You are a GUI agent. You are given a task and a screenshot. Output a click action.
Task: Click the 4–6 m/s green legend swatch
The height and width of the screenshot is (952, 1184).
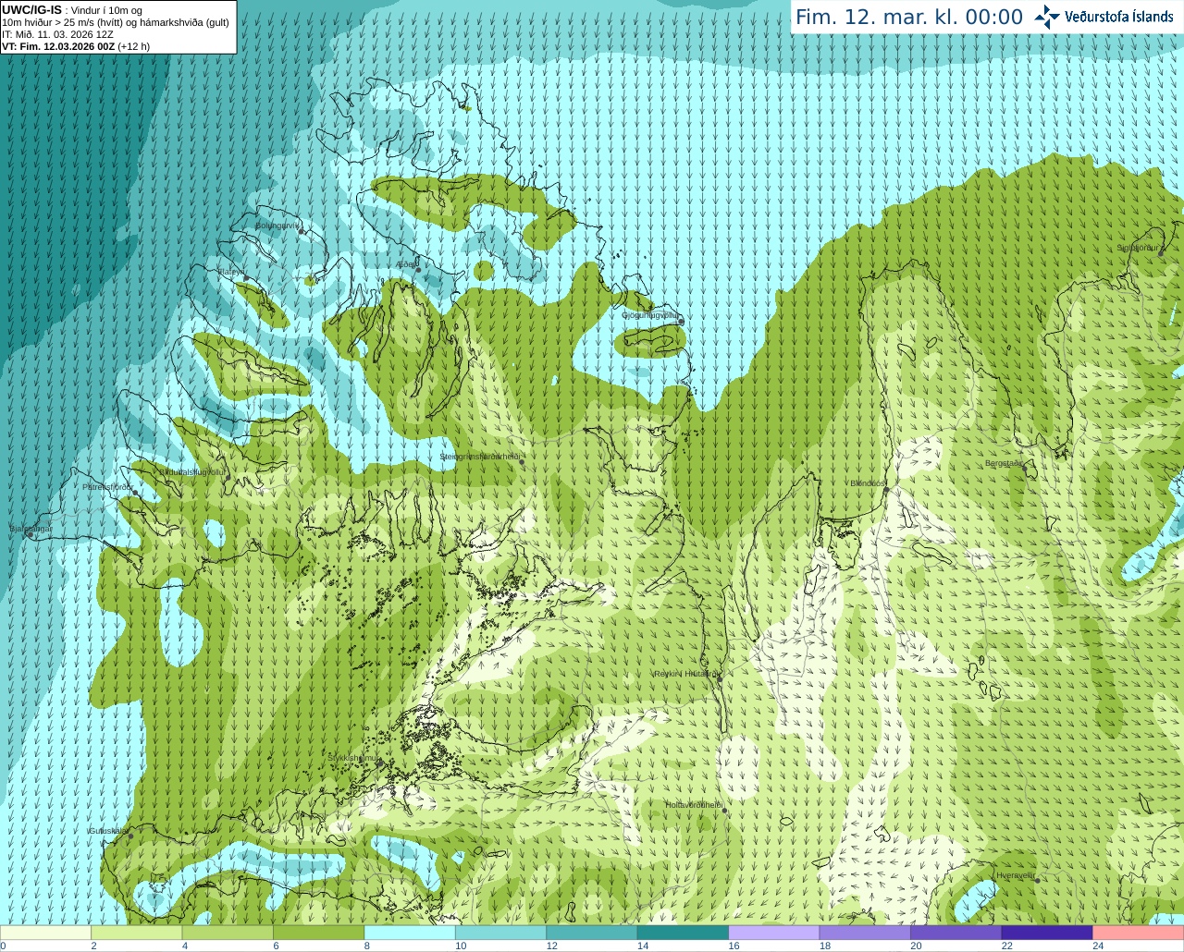pos(228,933)
